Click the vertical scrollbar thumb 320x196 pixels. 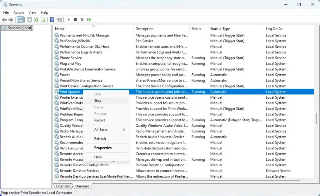tap(317, 118)
